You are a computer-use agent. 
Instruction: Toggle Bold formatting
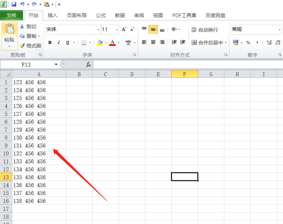click(x=50, y=43)
